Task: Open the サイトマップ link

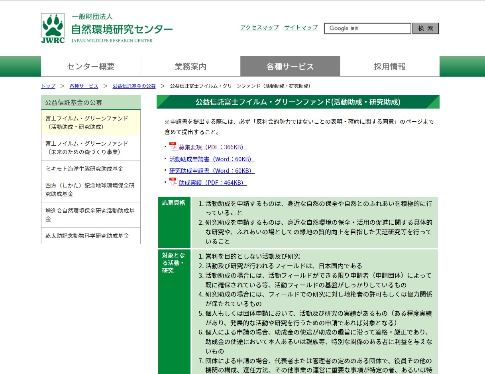Action: point(301,28)
